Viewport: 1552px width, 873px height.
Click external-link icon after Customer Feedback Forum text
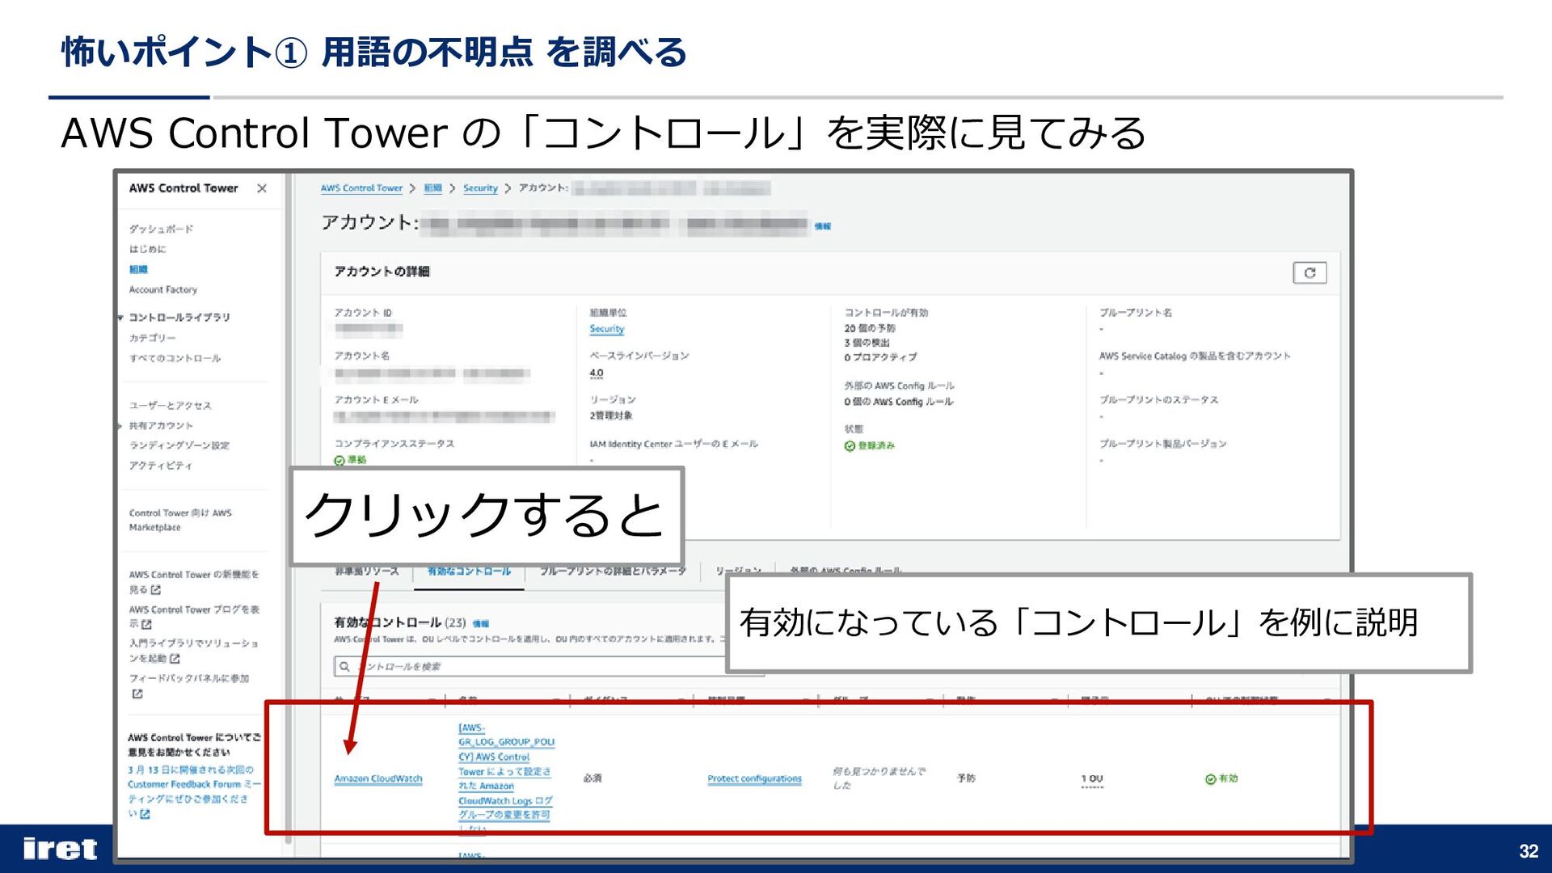pos(145,814)
